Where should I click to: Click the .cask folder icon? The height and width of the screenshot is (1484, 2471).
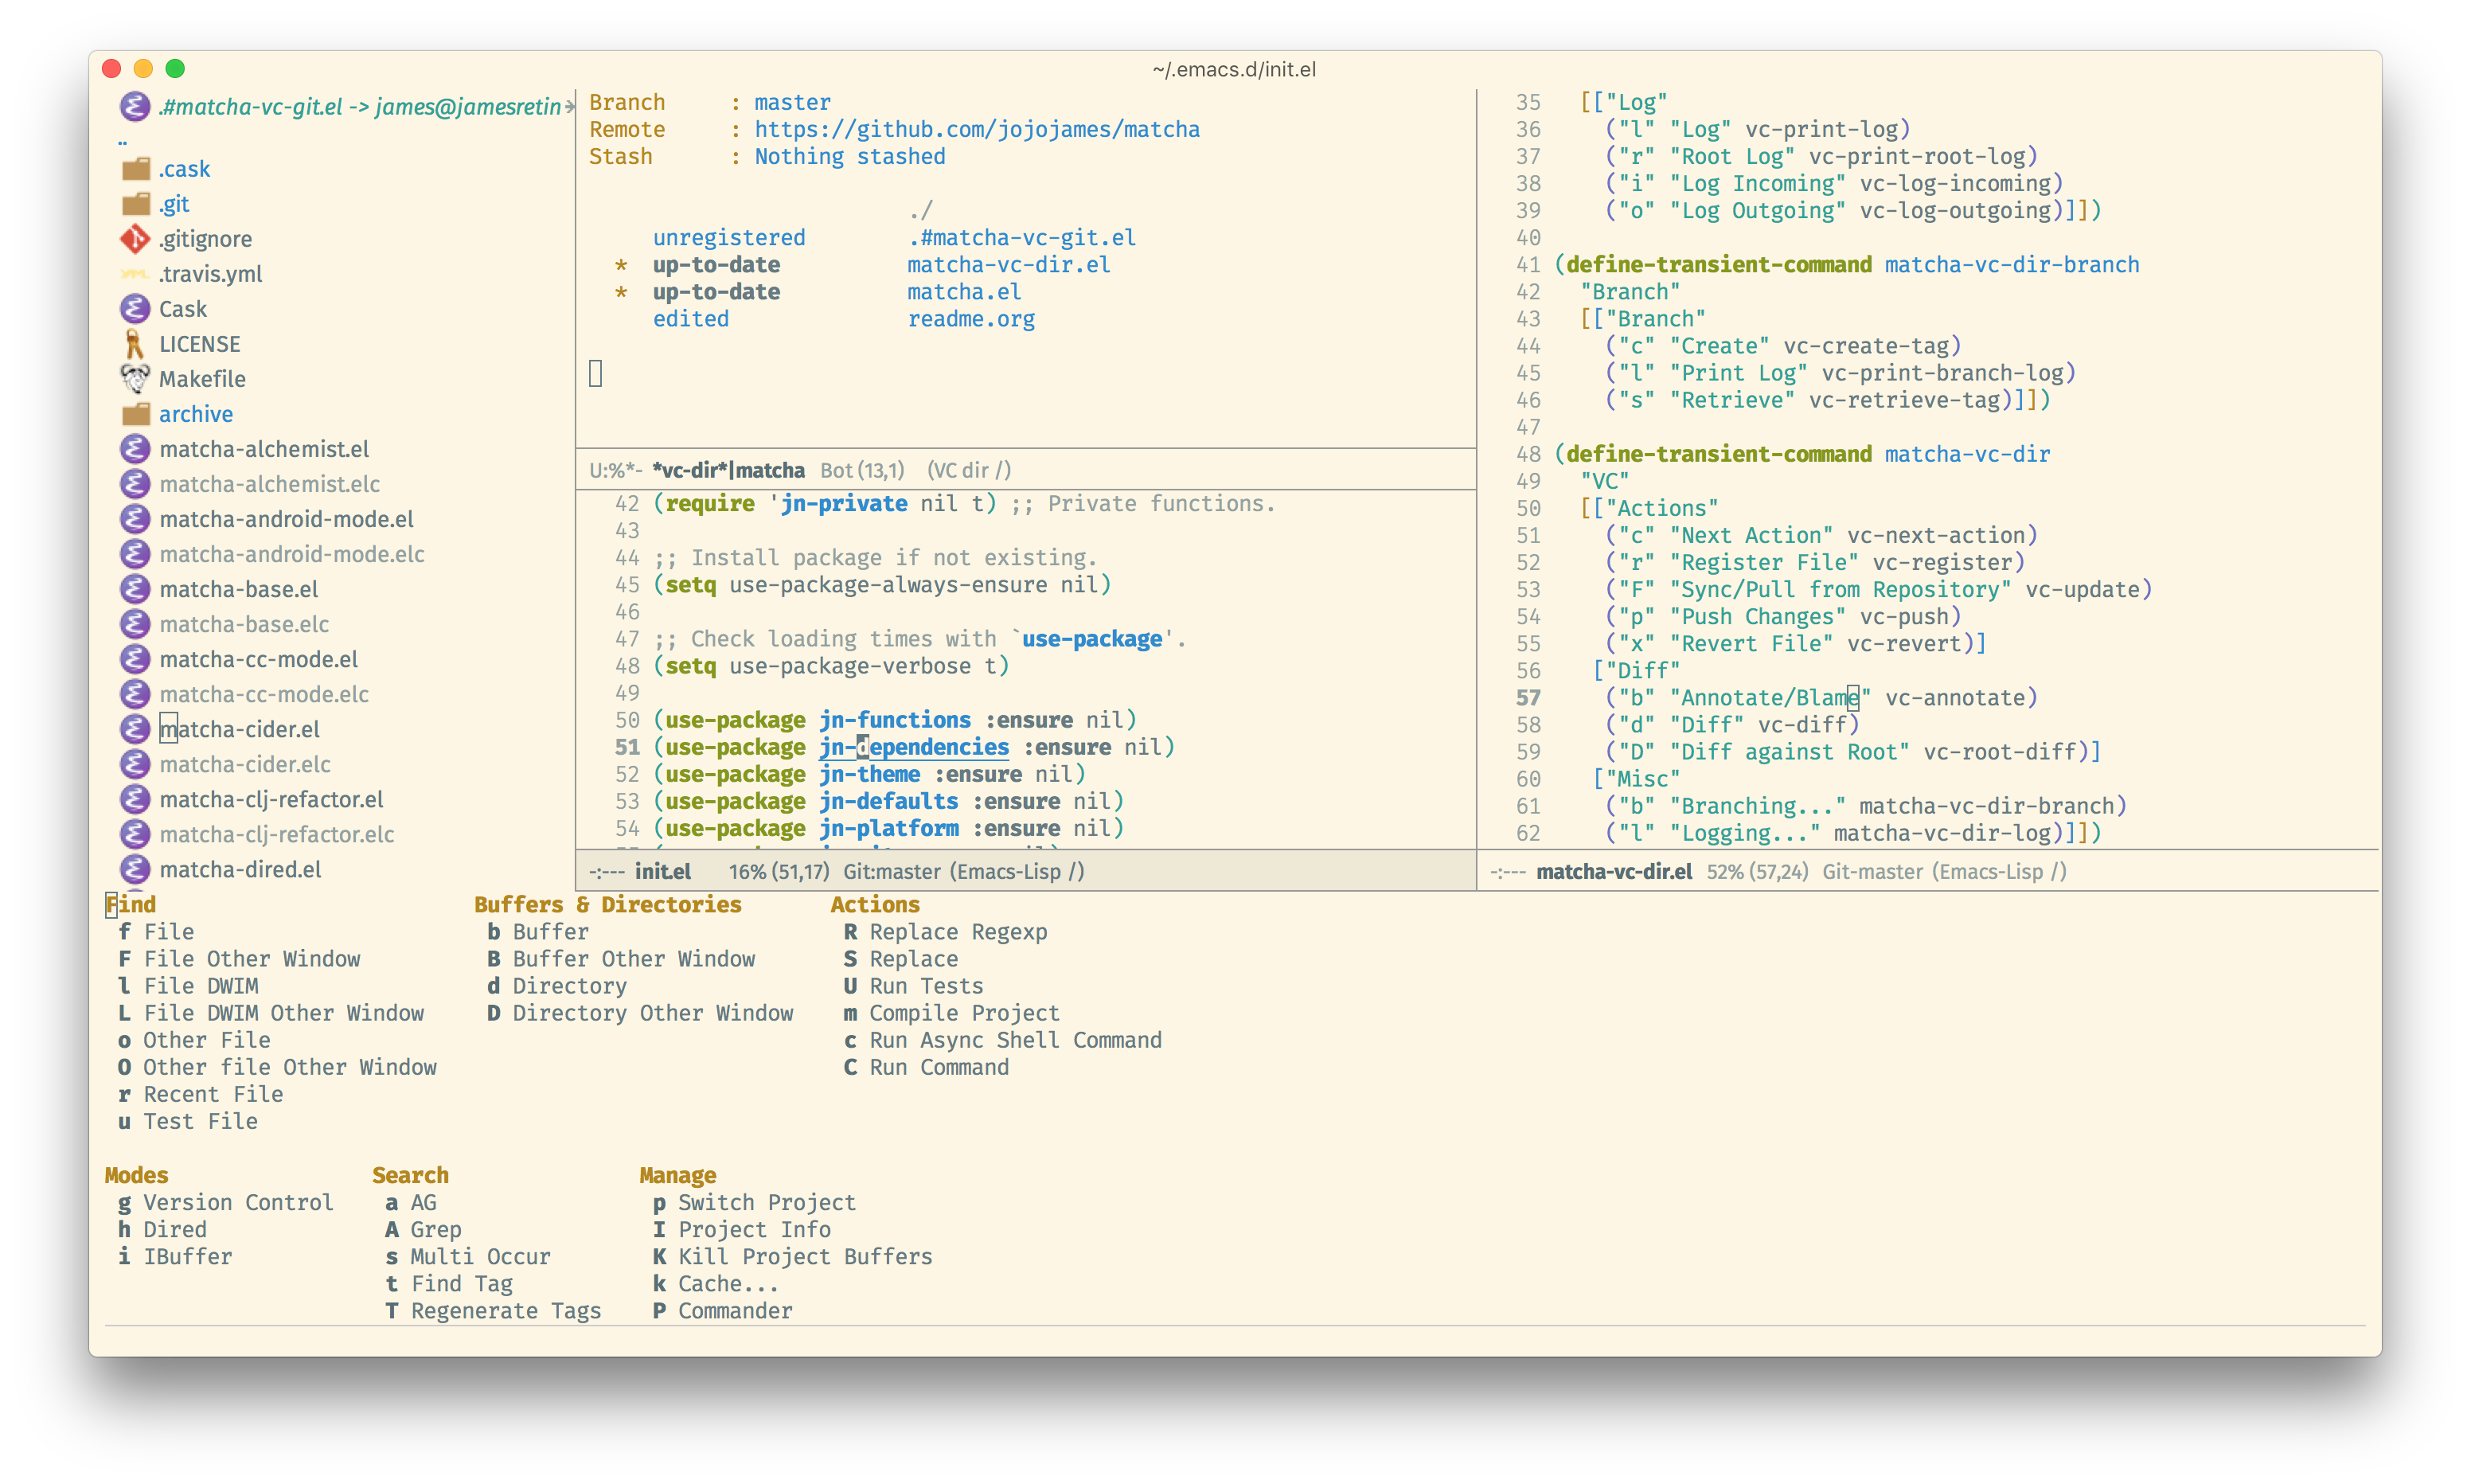[x=135, y=169]
